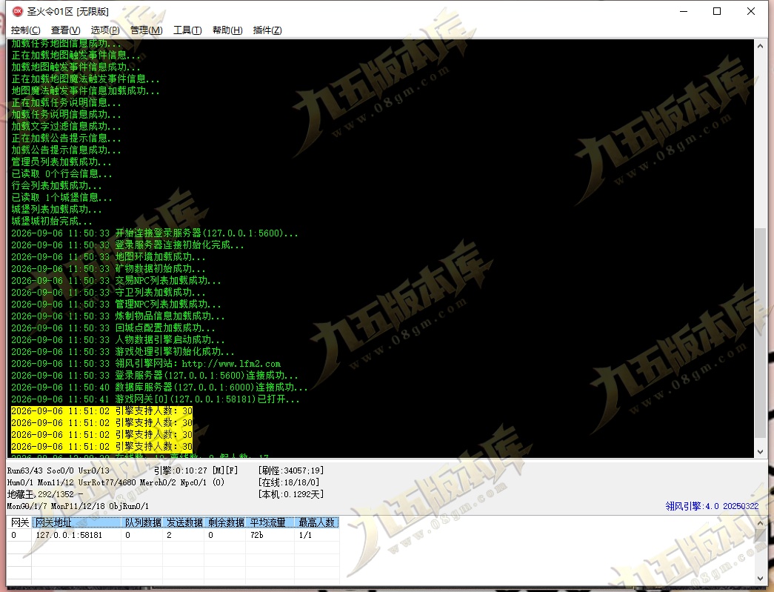The image size is (774, 592).
Task: Click the red app icon in title bar
Action: [x=18, y=11]
